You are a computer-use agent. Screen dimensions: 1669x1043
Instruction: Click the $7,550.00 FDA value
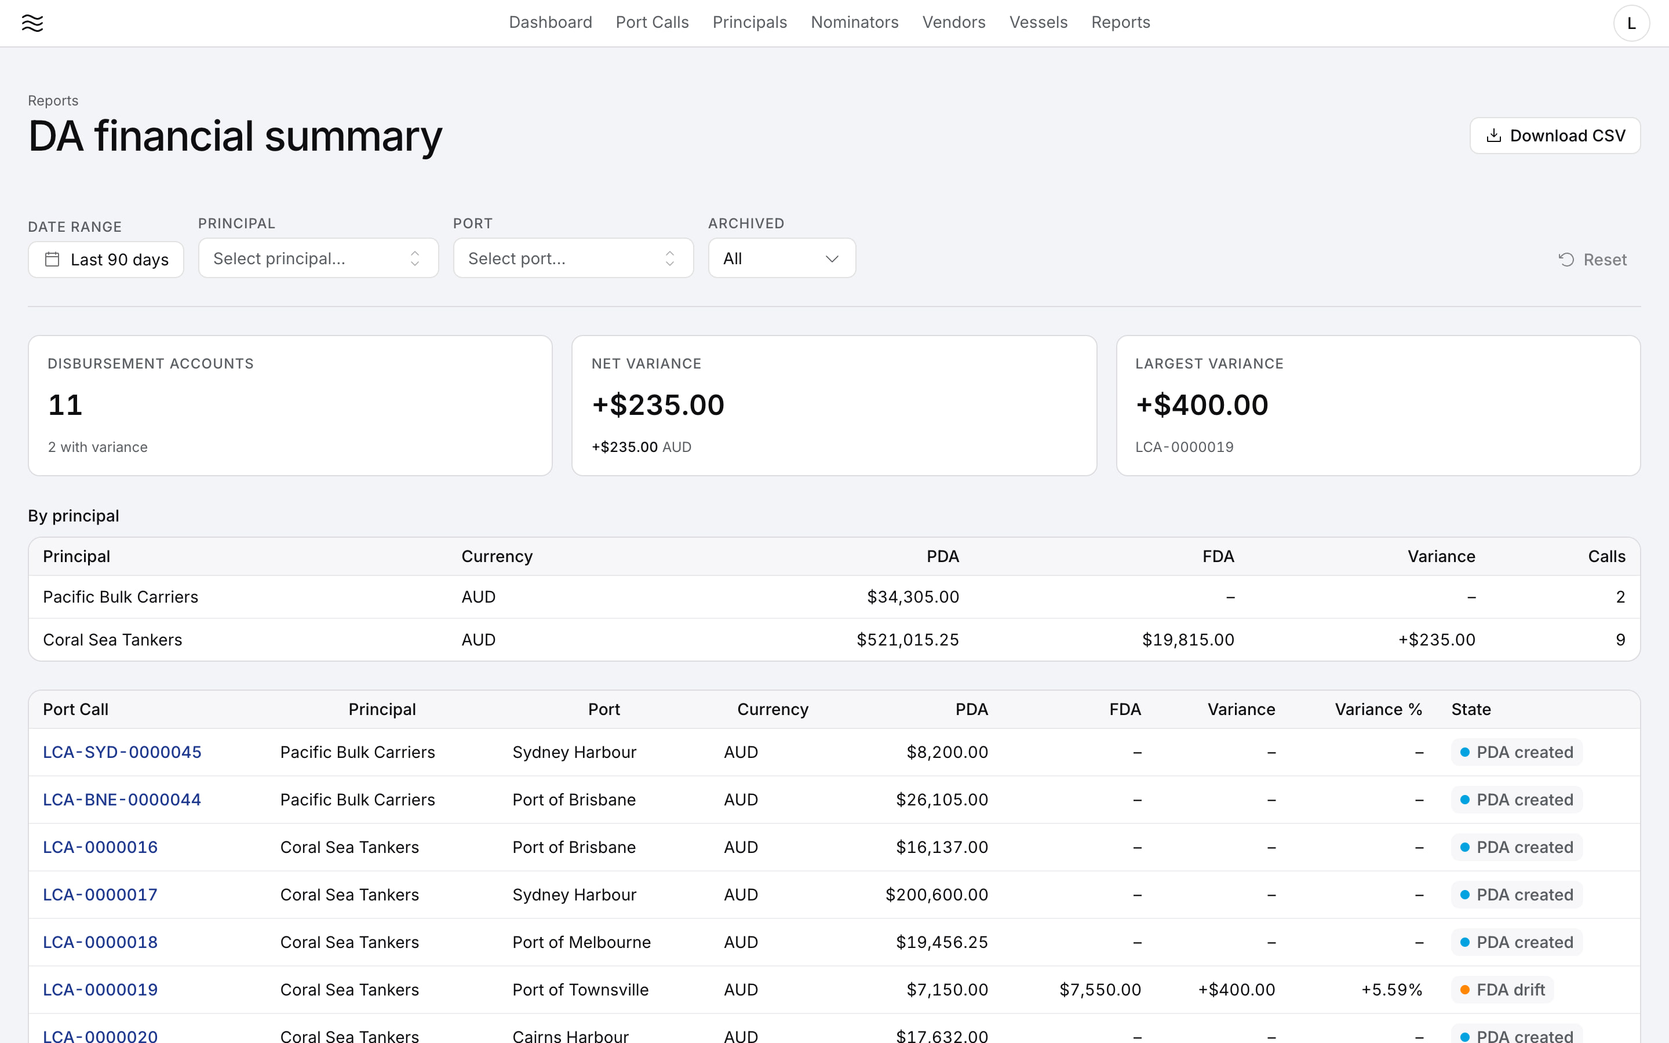1100,989
